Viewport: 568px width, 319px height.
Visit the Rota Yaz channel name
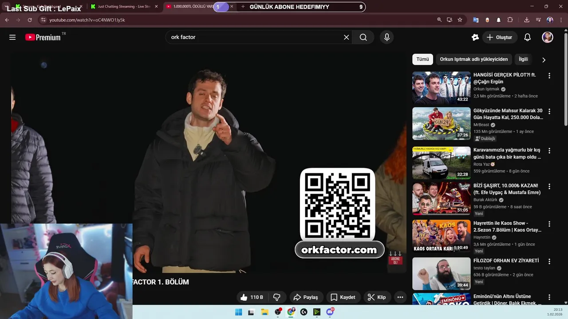pos(481,164)
